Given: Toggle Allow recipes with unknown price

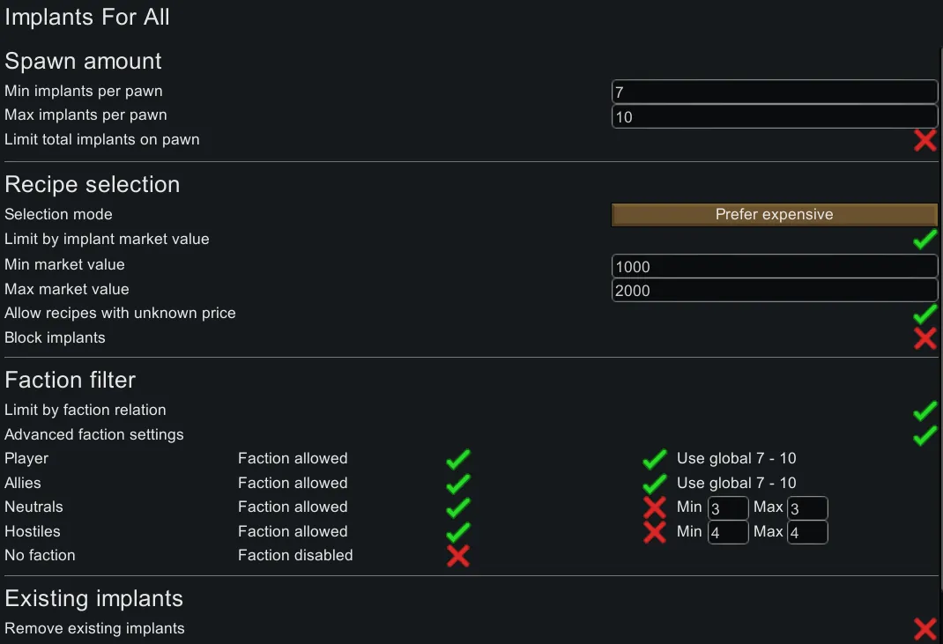Looking at the screenshot, I should pos(924,314).
